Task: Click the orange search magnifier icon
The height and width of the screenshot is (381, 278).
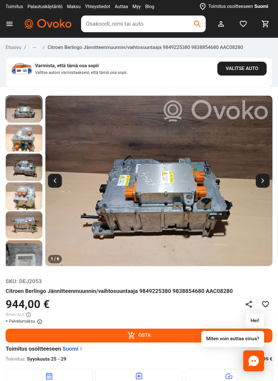Action: (197, 24)
